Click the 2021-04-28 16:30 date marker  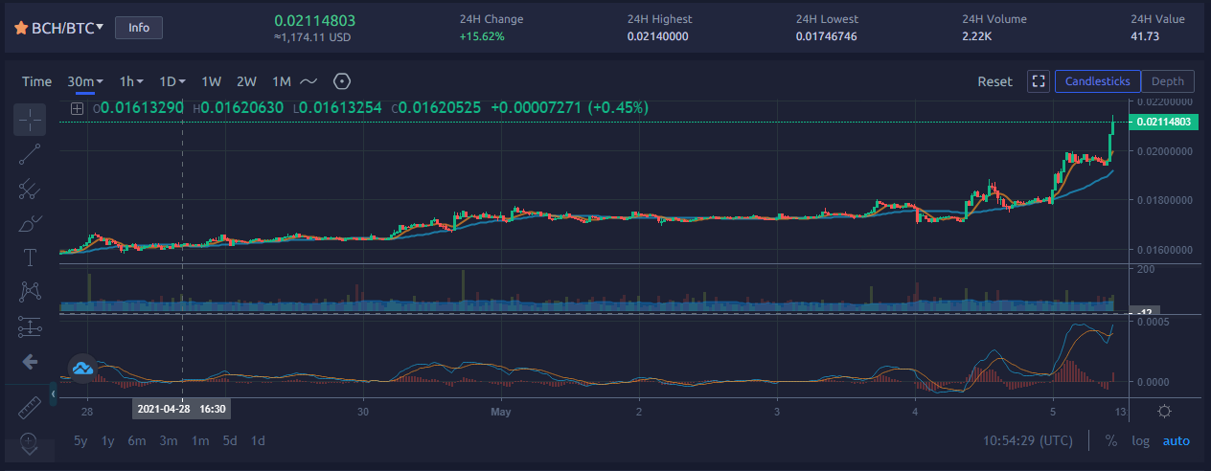(182, 409)
